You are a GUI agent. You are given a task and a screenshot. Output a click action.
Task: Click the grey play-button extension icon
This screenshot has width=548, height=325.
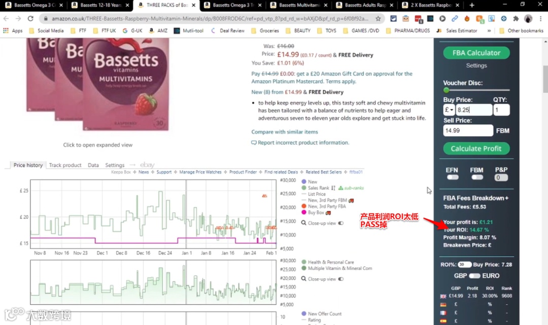click(442, 18)
